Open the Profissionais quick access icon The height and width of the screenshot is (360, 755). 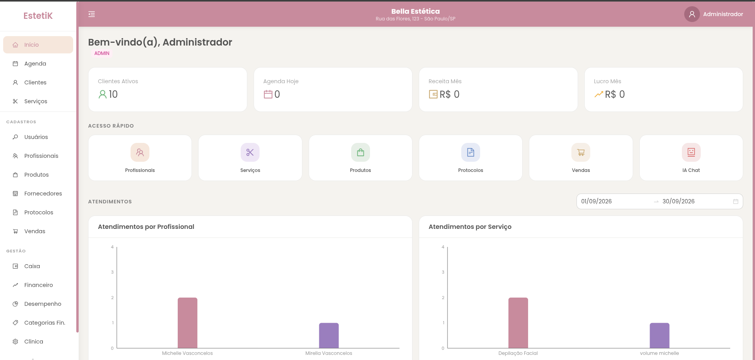(x=140, y=152)
